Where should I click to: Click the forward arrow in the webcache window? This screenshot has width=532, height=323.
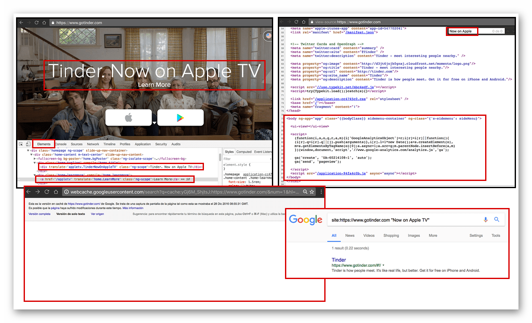click(38, 192)
